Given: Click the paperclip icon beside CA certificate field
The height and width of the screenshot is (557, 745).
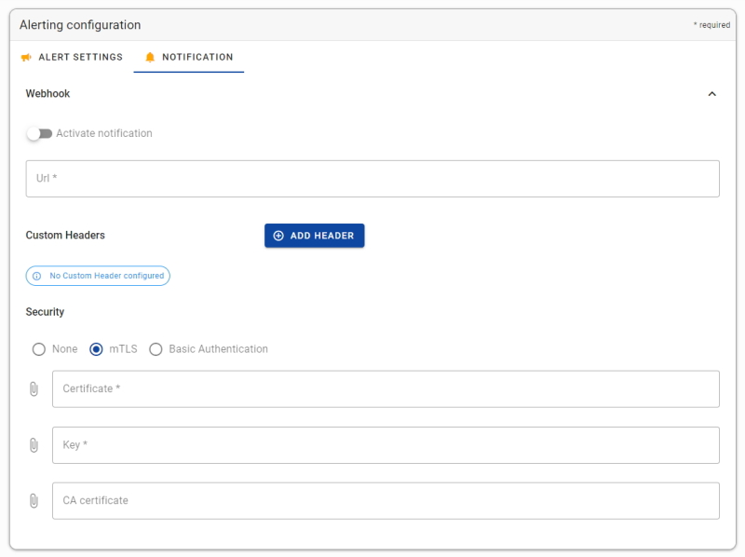Looking at the screenshot, I should [34, 500].
